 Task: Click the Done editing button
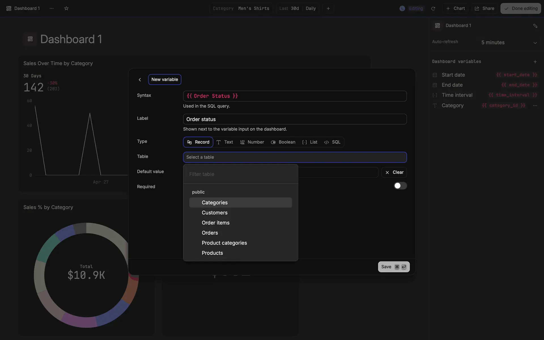coord(520,8)
